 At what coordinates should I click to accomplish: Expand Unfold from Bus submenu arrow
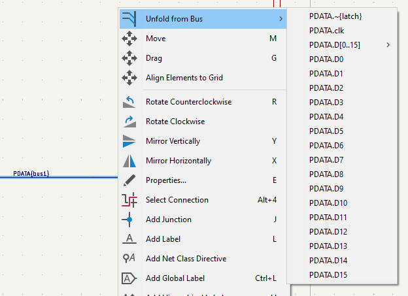point(280,19)
